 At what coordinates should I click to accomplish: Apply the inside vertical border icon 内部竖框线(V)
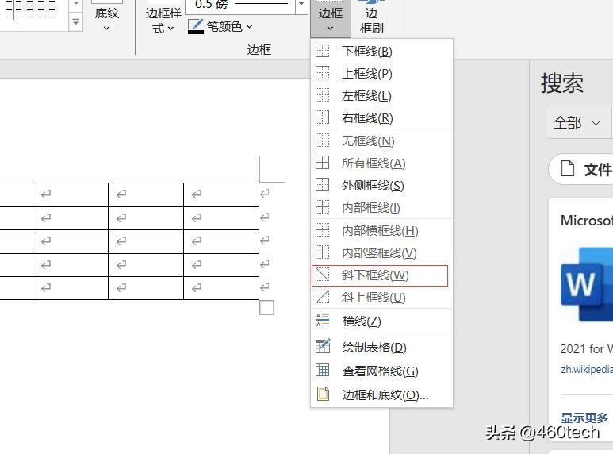(323, 252)
